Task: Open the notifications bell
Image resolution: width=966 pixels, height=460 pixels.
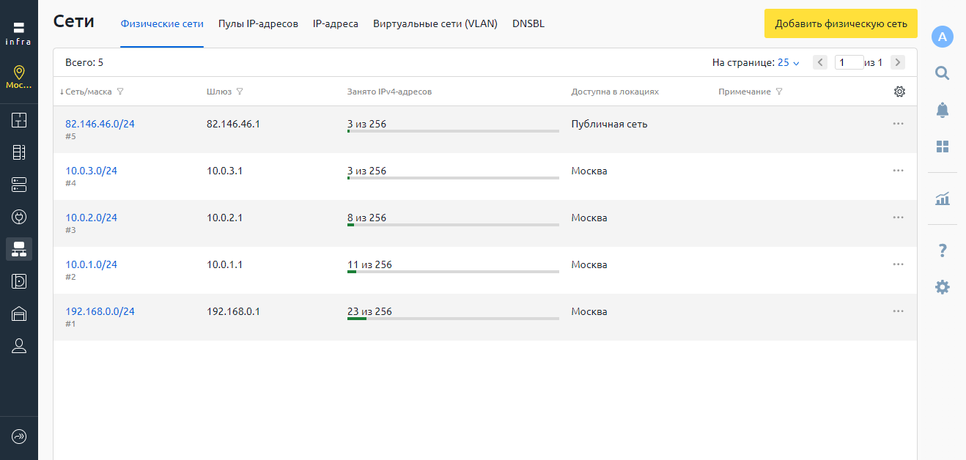Action: (x=943, y=110)
